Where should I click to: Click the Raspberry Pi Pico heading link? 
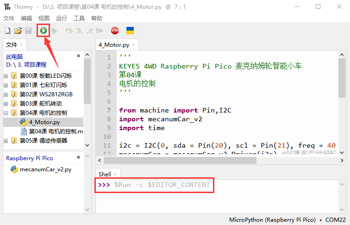(30, 158)
